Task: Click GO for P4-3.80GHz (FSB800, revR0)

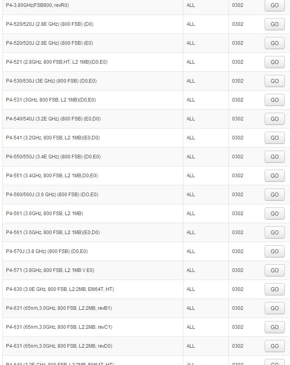Action: [x=274, y=5]
